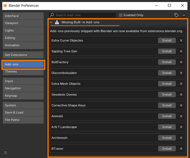Install the Discombobulator add-on
The height and width of the screenshot is (158, 190).
point(167,73)
